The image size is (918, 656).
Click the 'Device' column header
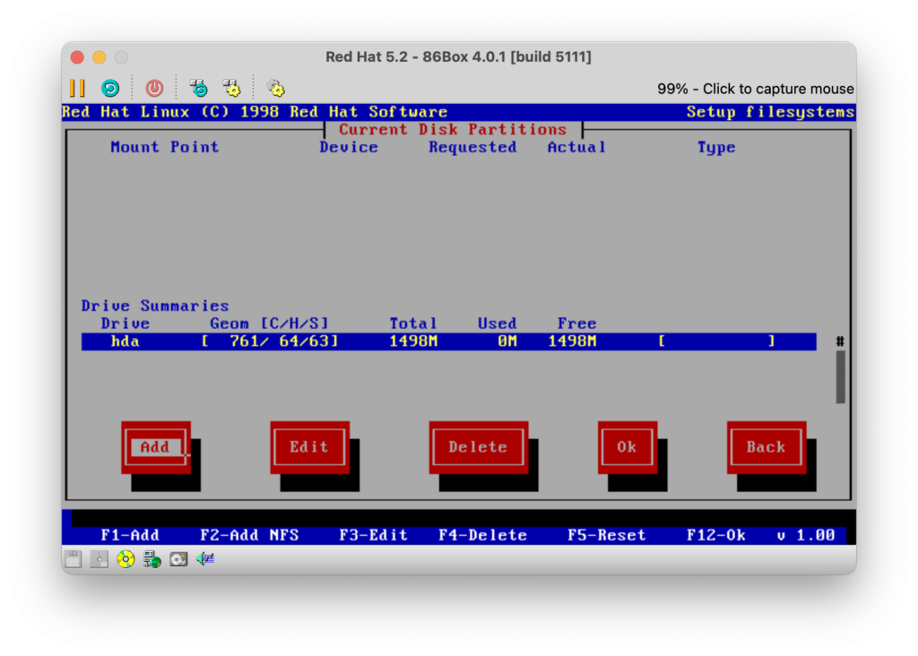349,147
